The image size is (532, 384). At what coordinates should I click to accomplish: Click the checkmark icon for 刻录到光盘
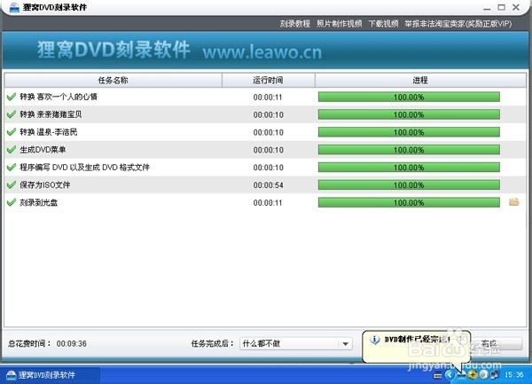(x=12, y=202)
